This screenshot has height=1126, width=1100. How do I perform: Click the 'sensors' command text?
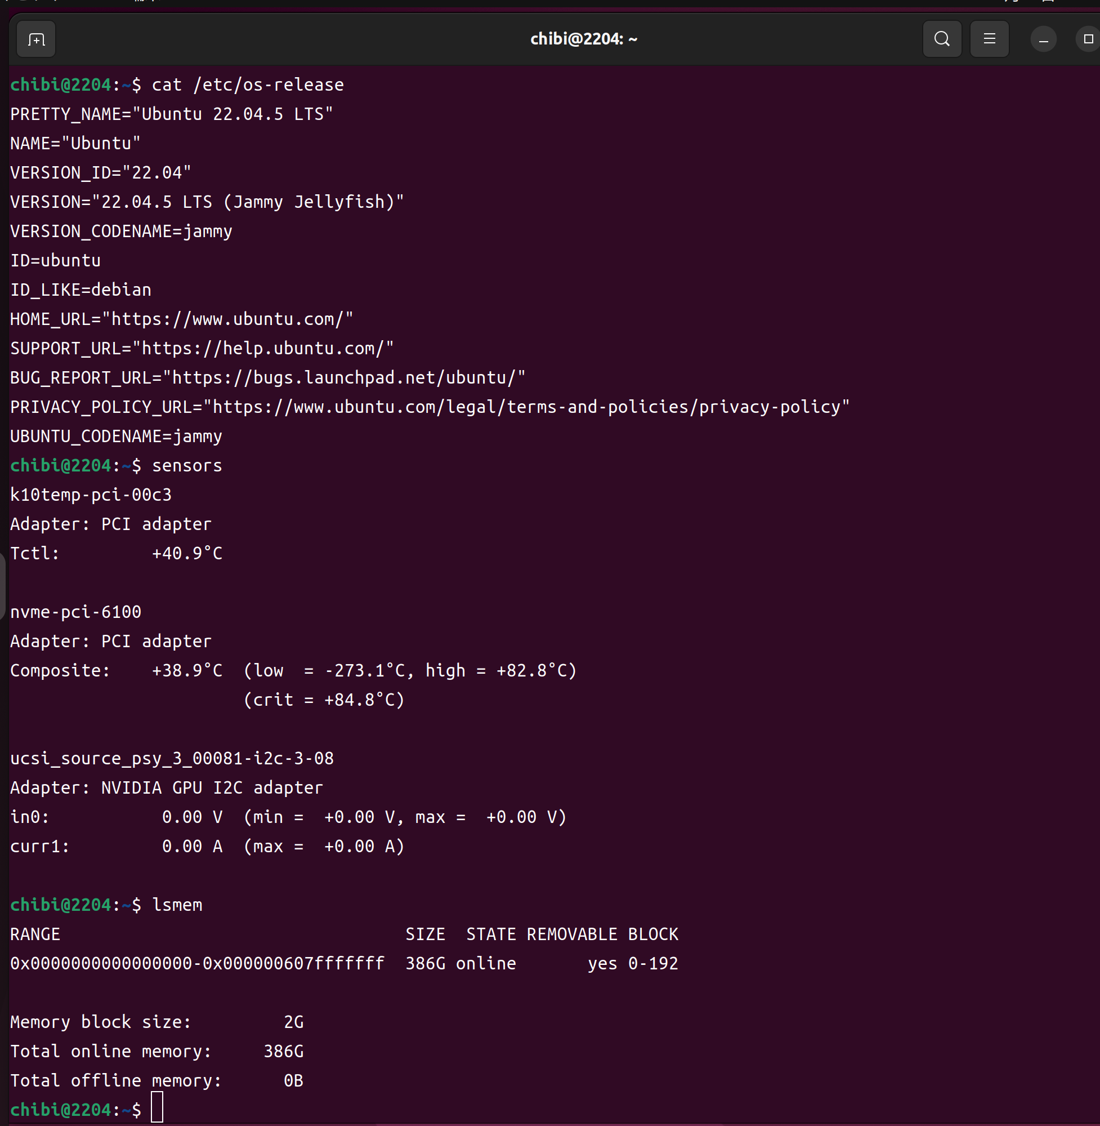tap(186, 466)
